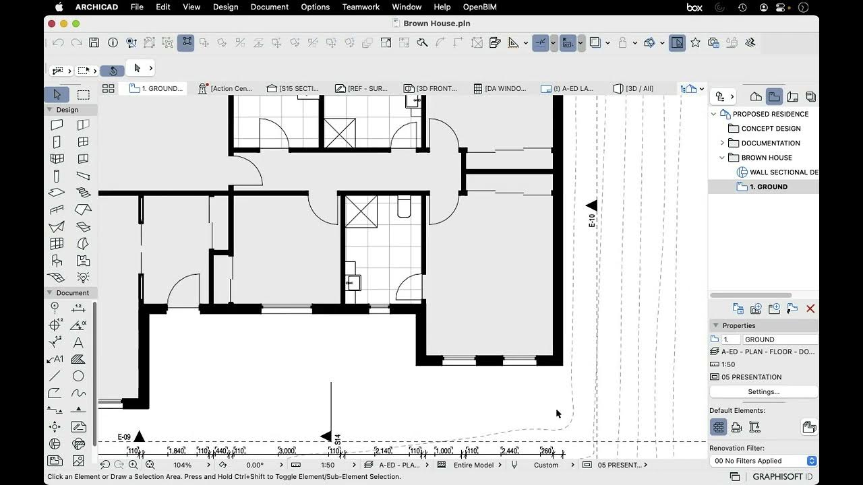
Task: Select the Text tool letter A
Action: 78,342
